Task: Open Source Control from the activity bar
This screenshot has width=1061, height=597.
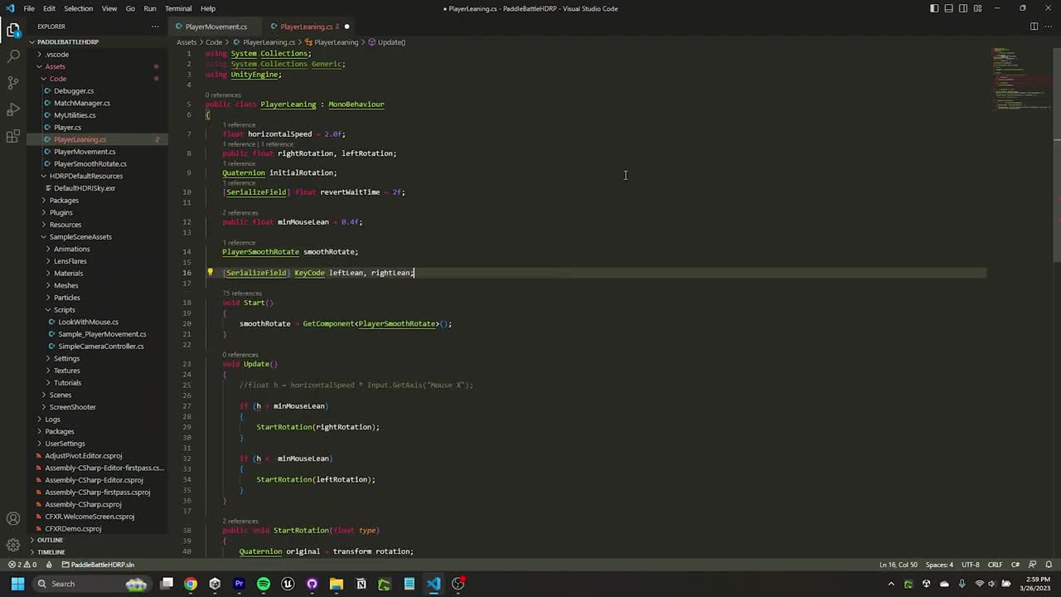Action: pos(12,83)
